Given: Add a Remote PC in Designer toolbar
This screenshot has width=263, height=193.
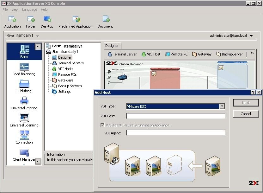Looking at the screenshot, I should point(176,54).
